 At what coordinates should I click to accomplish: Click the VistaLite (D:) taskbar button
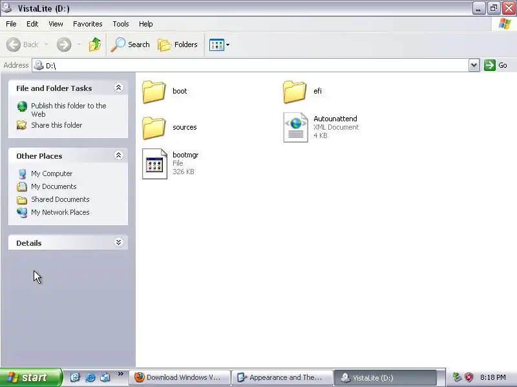(385, 377)
